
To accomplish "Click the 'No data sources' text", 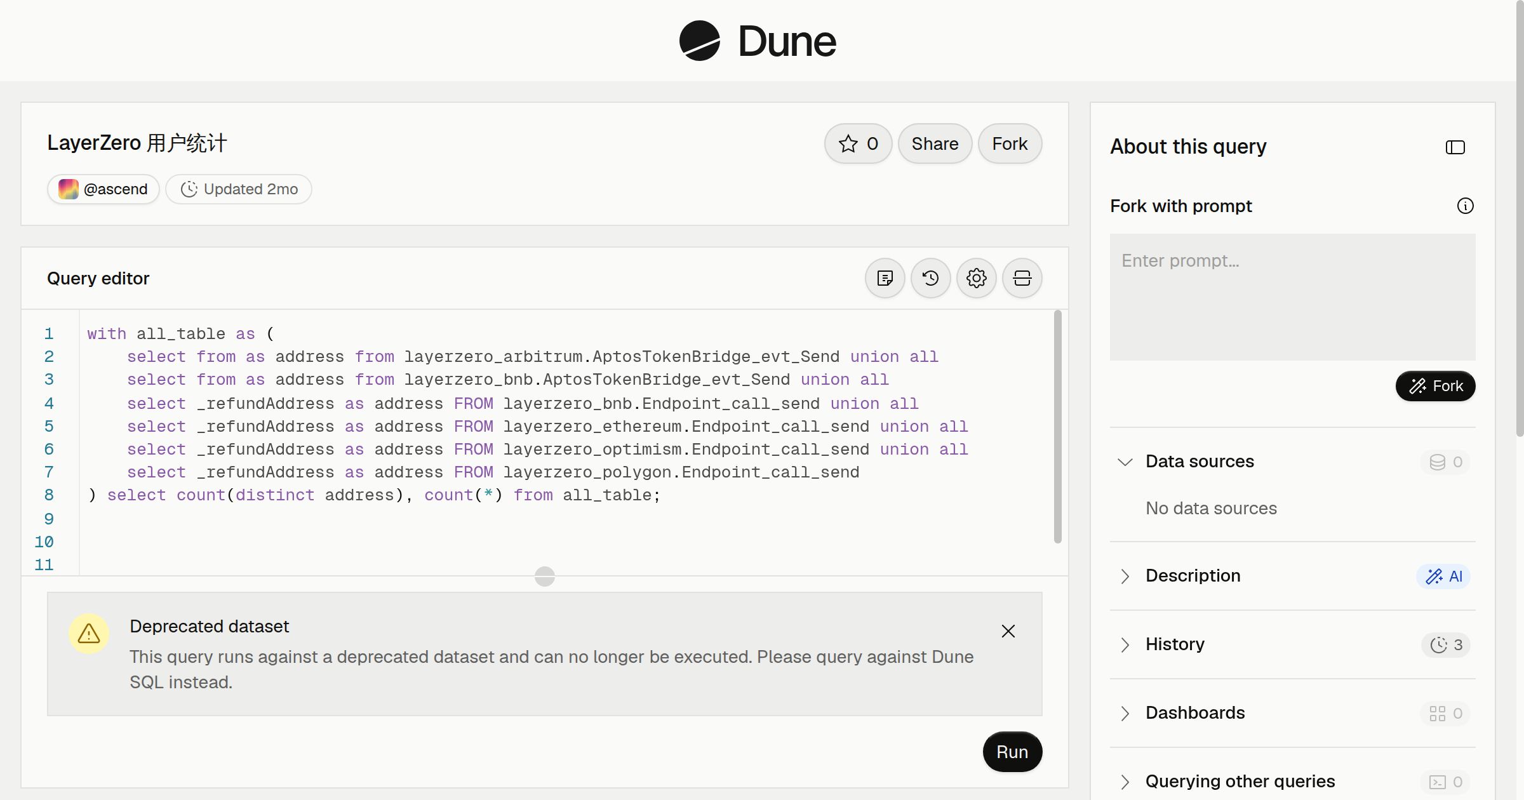I will coord(1211,508).
